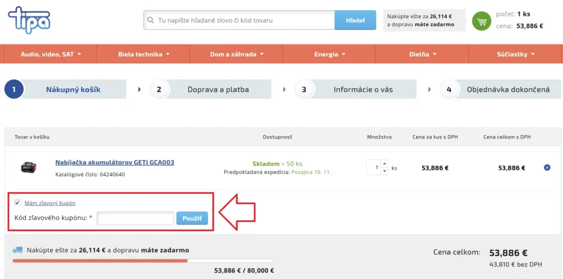Click the blue delivery truck icon

pyautogui.click(x=18, y=250)
